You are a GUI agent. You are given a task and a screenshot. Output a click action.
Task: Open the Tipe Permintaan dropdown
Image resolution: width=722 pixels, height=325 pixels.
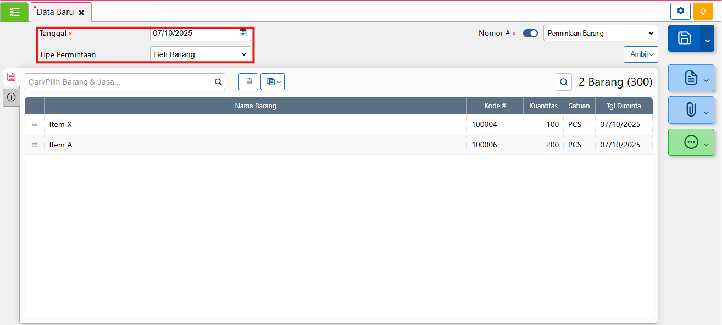coord(200,54)
